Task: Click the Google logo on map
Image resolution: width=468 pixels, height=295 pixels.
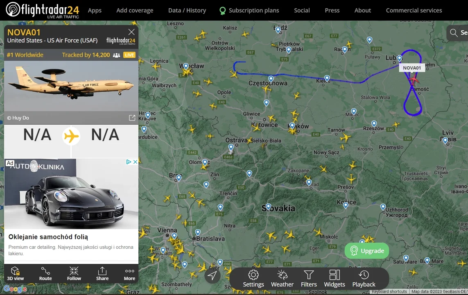Action: (15, 289)
